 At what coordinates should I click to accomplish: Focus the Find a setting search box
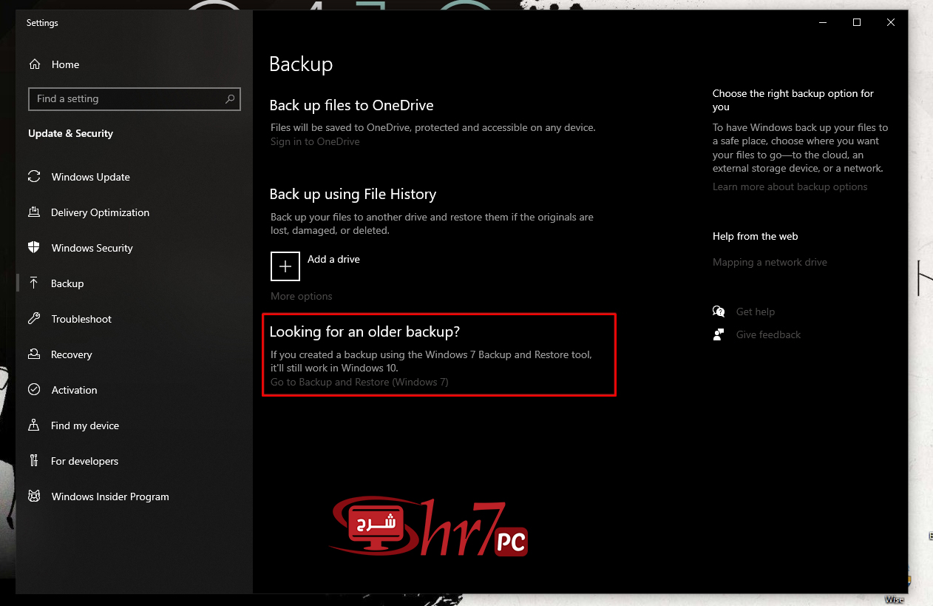tap(135, 98)
